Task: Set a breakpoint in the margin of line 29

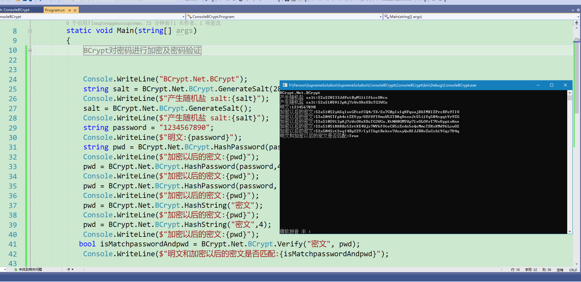Action: coord(6,128)
